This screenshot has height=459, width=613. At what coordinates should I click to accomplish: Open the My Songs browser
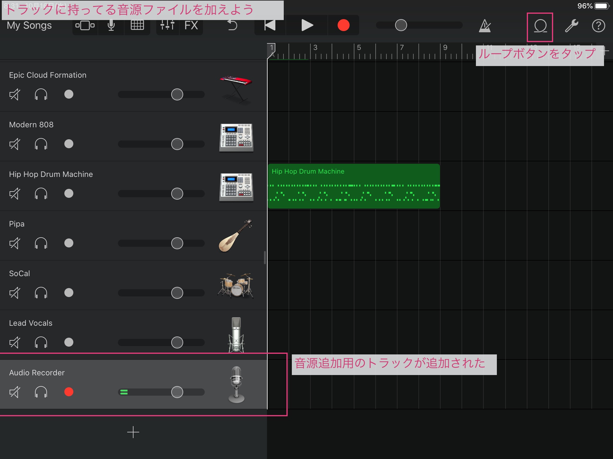[x=29, y=25]
